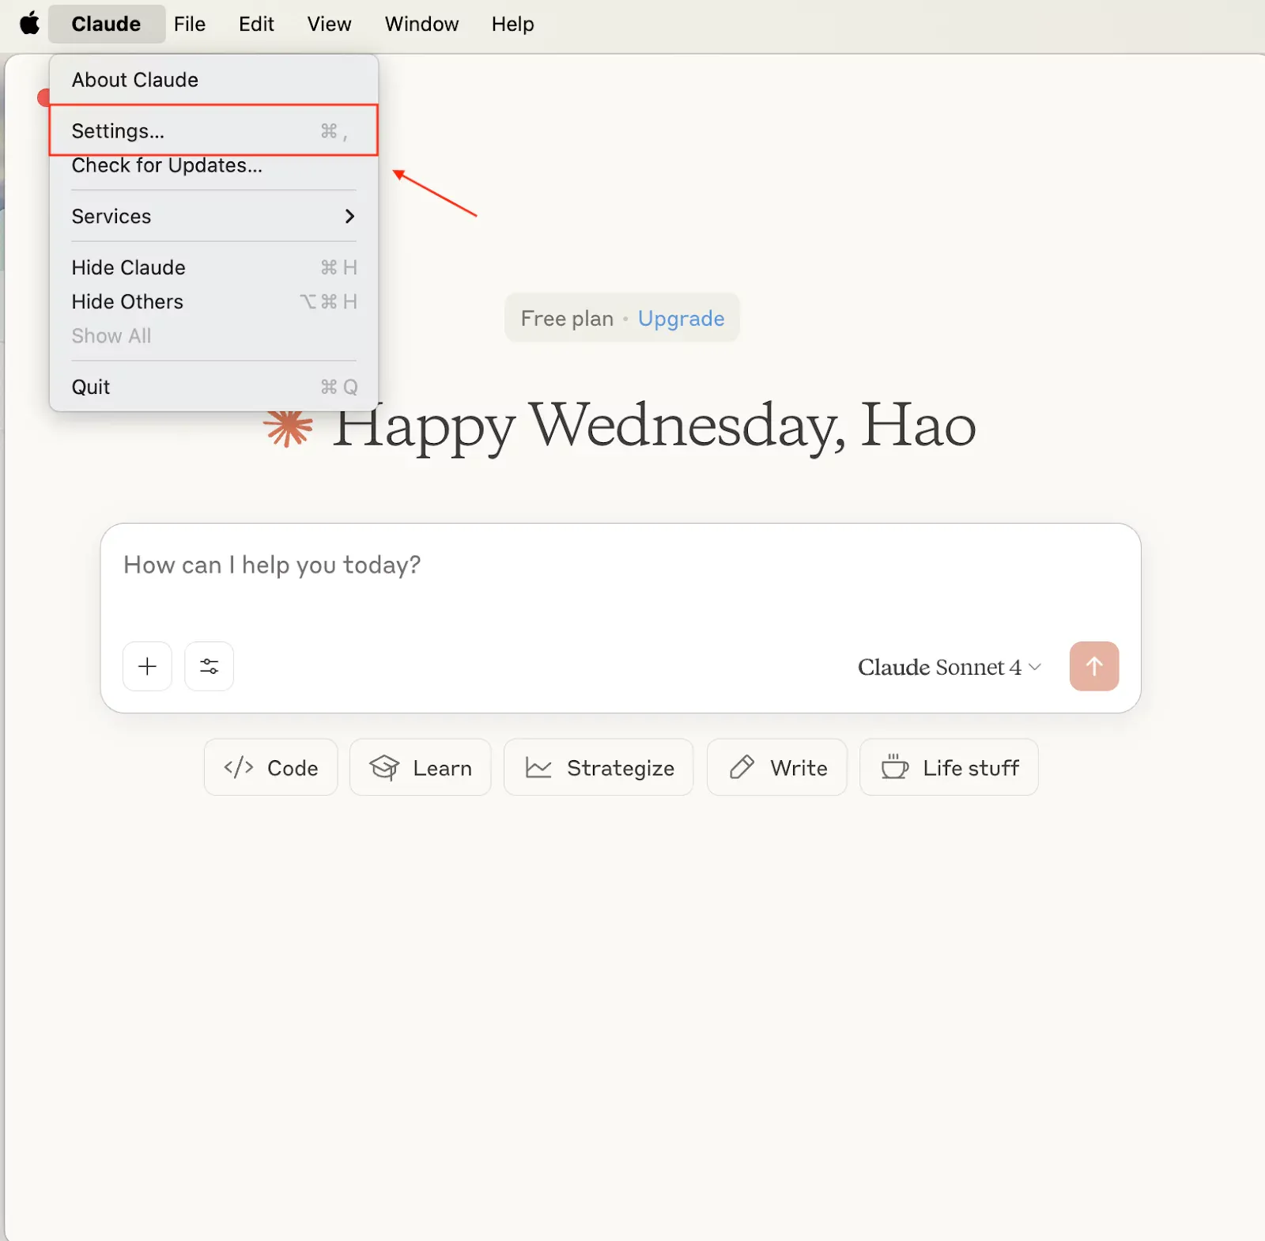Image resolution: width=1265 pixels, height=1241 pixels.
Task: Open the Edit menu
Action: 256,24
